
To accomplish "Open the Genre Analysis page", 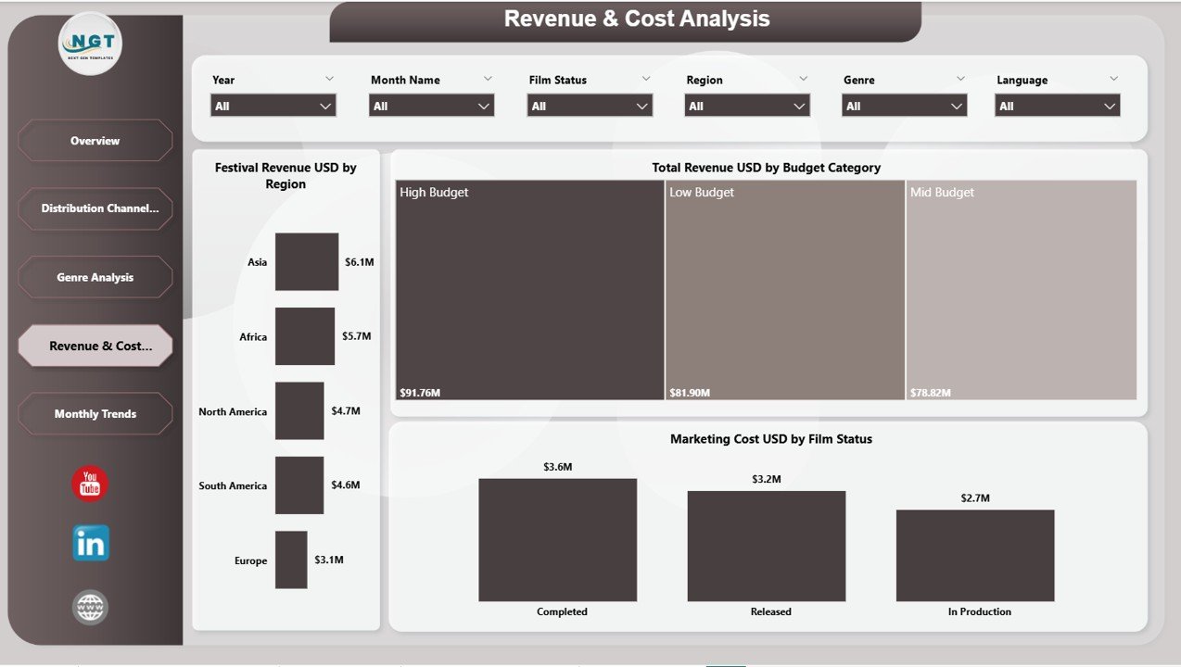I will pyautogui.click(x=95, y=276).
